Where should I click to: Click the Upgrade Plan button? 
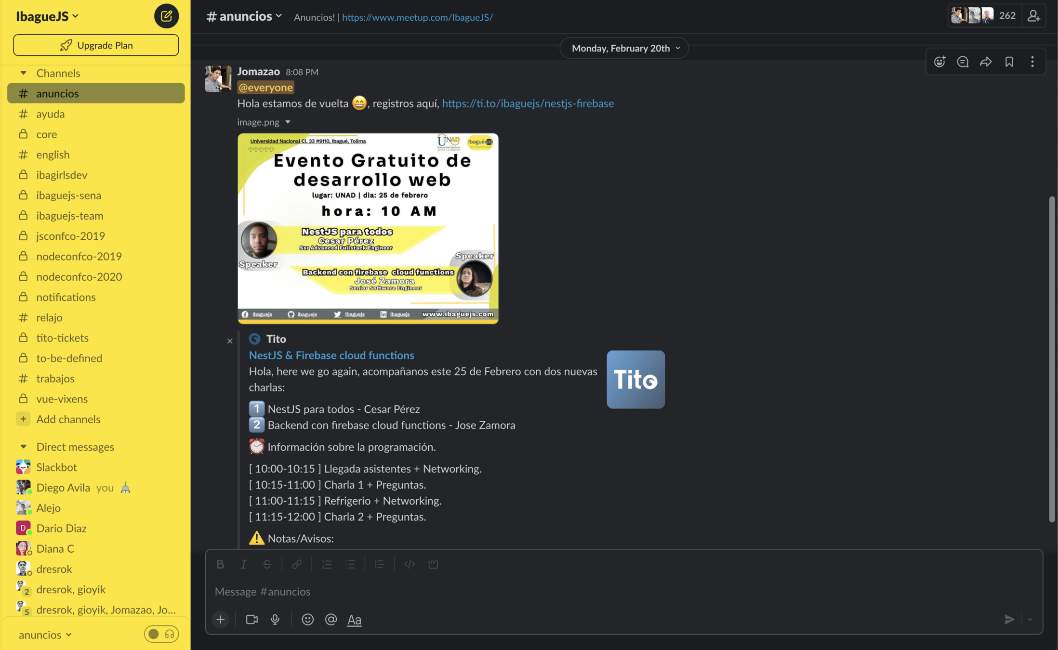(96, 45)
